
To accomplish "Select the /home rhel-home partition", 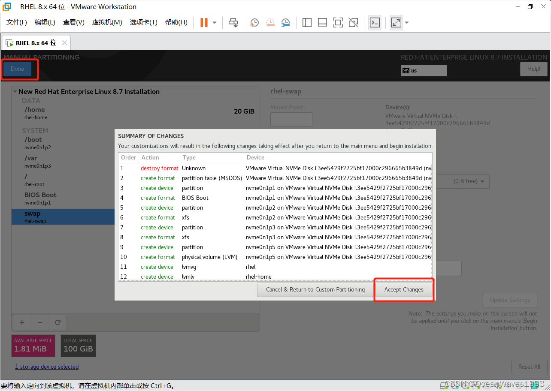I will 136,113.
